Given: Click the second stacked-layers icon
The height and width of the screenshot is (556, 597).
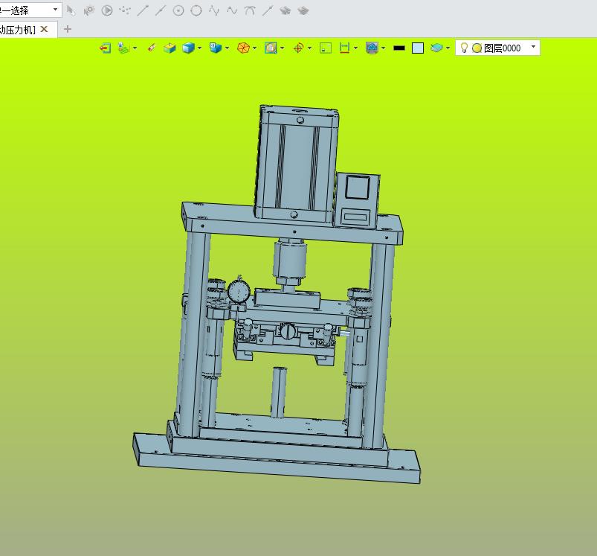Looking at the screenshot, I should pos(303,10).
